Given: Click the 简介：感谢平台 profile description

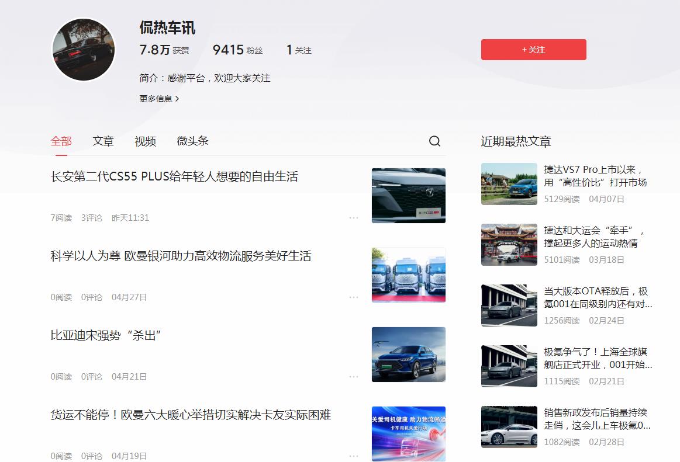Looking at the screenshot, I should pyautogui.click(x=205, y=78).
